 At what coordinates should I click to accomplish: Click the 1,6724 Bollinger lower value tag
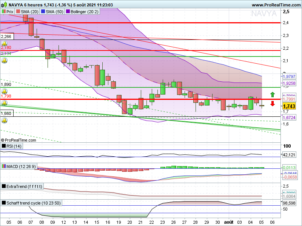[289, 118]
